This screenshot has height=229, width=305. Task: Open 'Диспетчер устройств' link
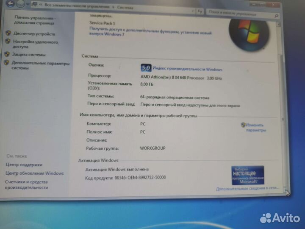pos(34,34)
